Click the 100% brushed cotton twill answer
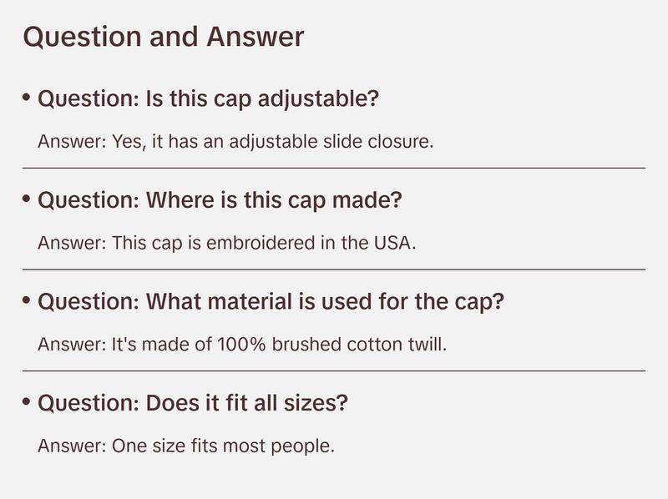 coord(242,345)
